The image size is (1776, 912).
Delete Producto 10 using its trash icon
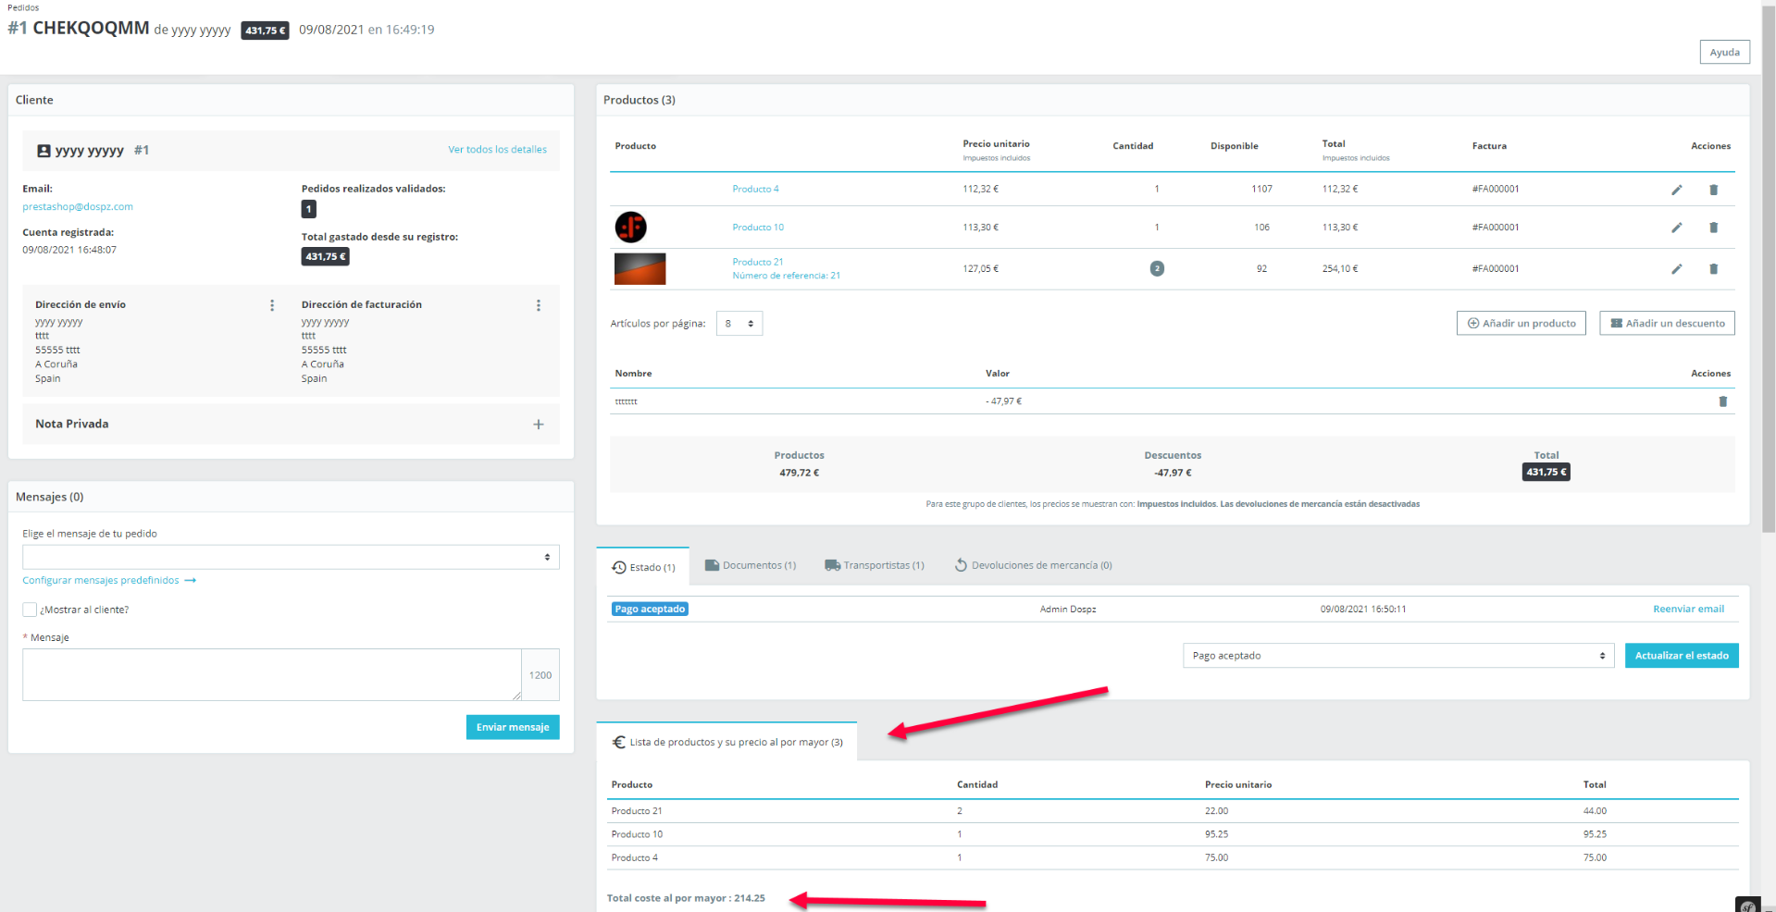[x=1713, y=228]
